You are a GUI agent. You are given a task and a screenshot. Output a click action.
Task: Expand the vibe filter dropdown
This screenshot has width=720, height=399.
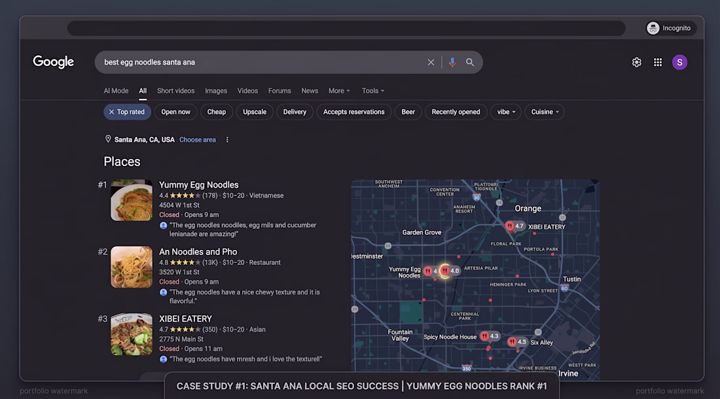point(506,112)
